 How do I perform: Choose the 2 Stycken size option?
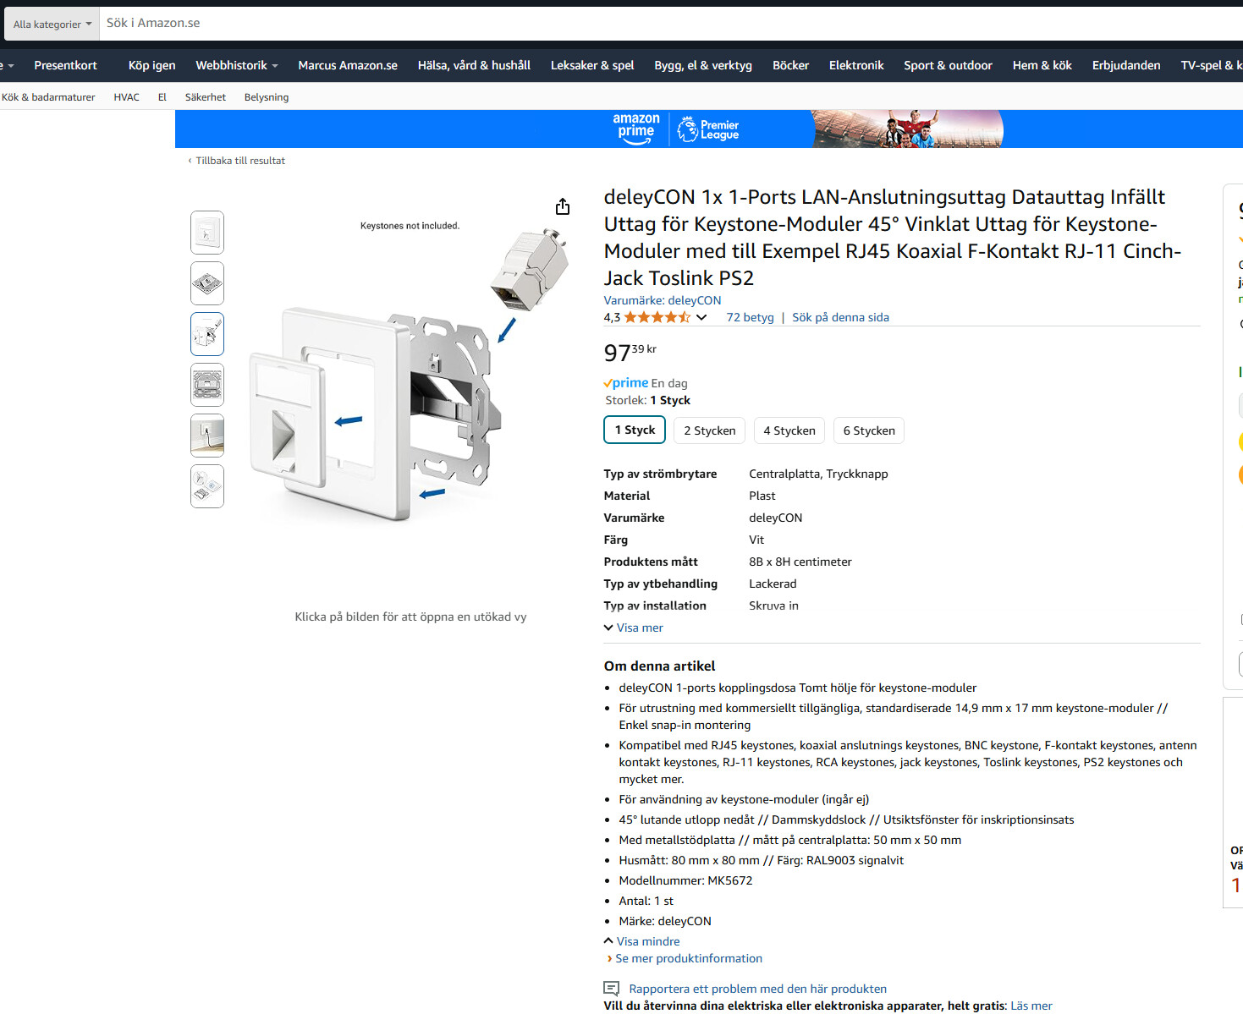[710, 430]
